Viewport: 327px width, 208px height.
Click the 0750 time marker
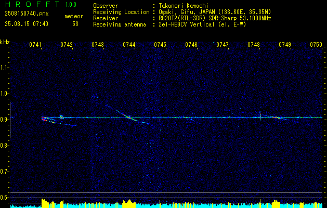(316, 44)
